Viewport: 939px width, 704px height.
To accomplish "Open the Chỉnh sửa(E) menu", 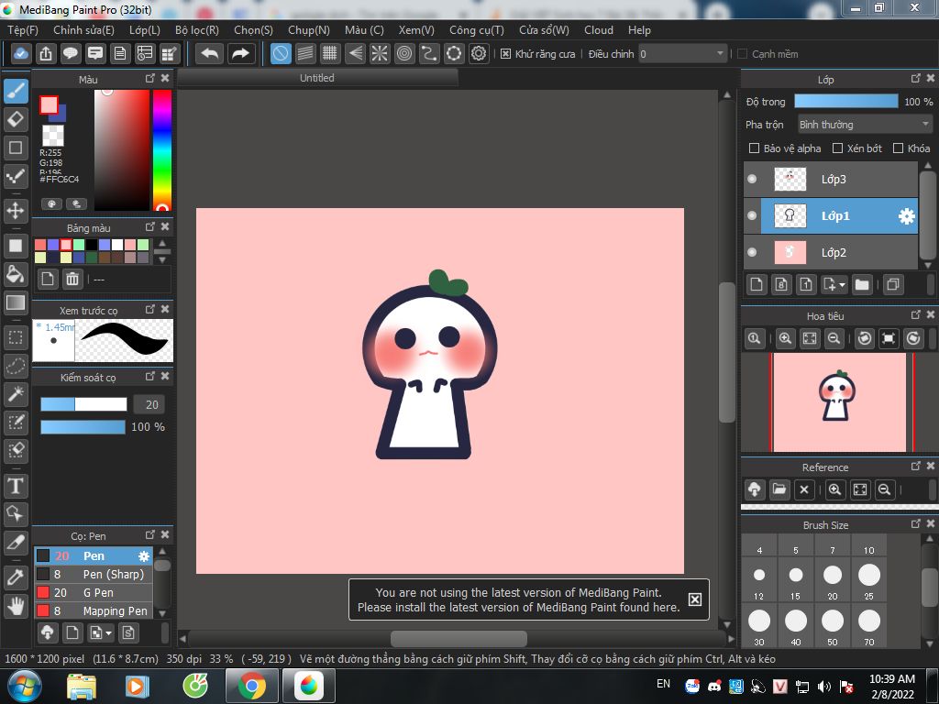I will click(83, 30).
